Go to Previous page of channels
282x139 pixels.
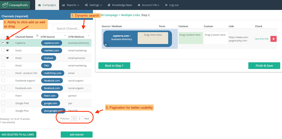(65, 118)
